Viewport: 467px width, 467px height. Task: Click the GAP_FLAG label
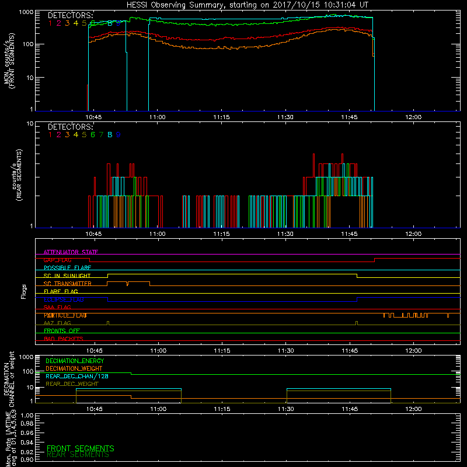point(57,260)
